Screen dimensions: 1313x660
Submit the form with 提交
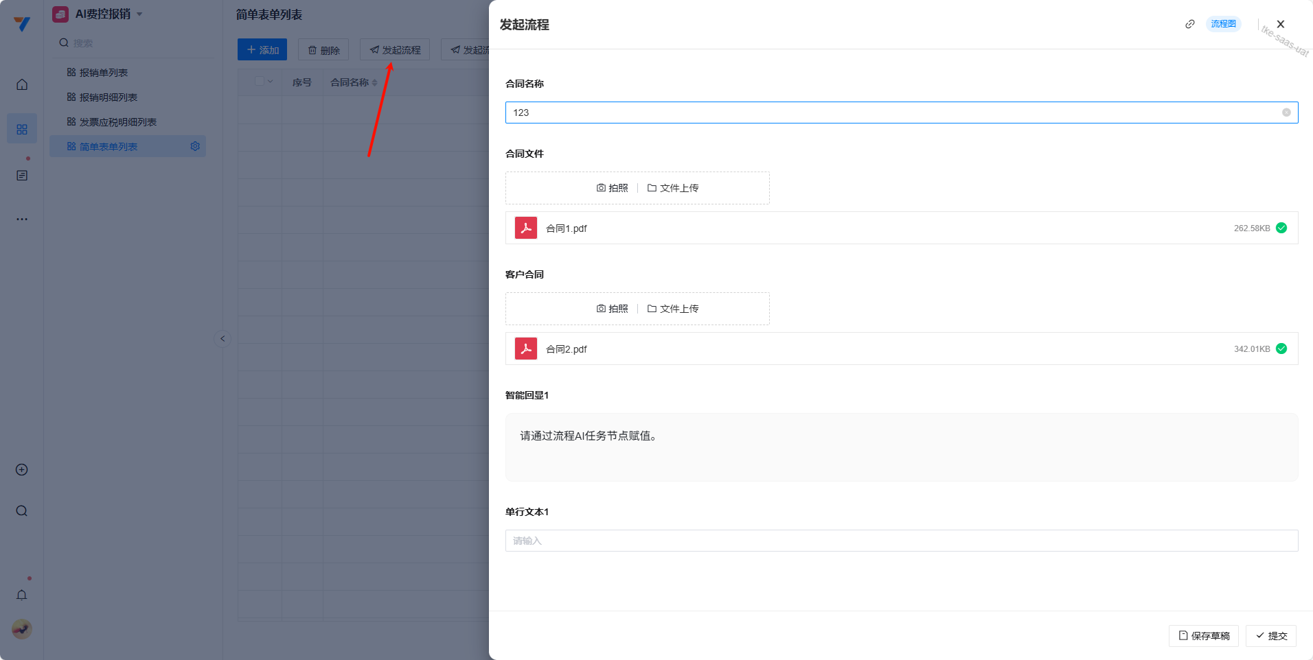click(1271, 636)
